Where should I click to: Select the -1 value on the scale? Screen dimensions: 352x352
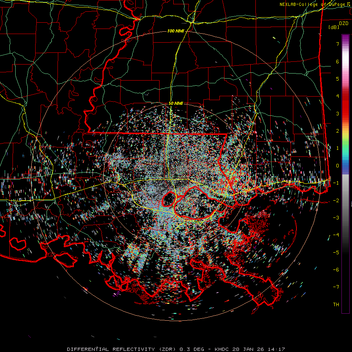336,183
